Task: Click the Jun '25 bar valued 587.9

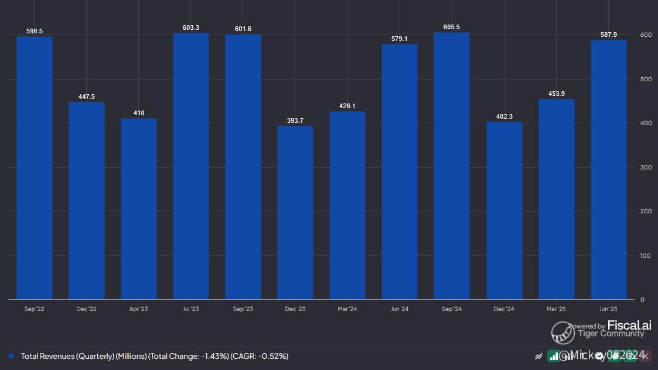Action: coord(608,170)
